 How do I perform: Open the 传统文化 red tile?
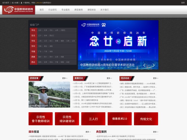(146, 119)
